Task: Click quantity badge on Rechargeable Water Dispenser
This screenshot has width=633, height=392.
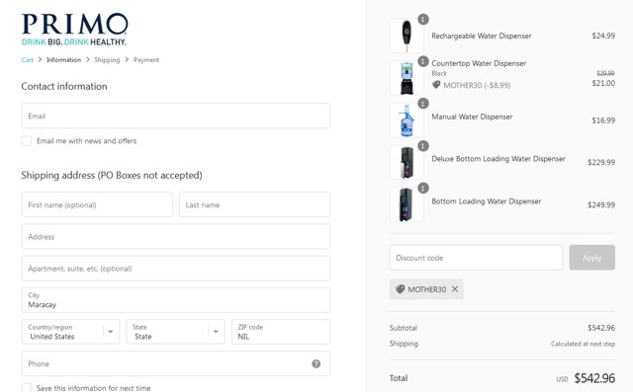Action: point(422,19)
